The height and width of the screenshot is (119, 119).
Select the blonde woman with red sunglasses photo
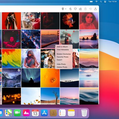(x=31, y=21)
